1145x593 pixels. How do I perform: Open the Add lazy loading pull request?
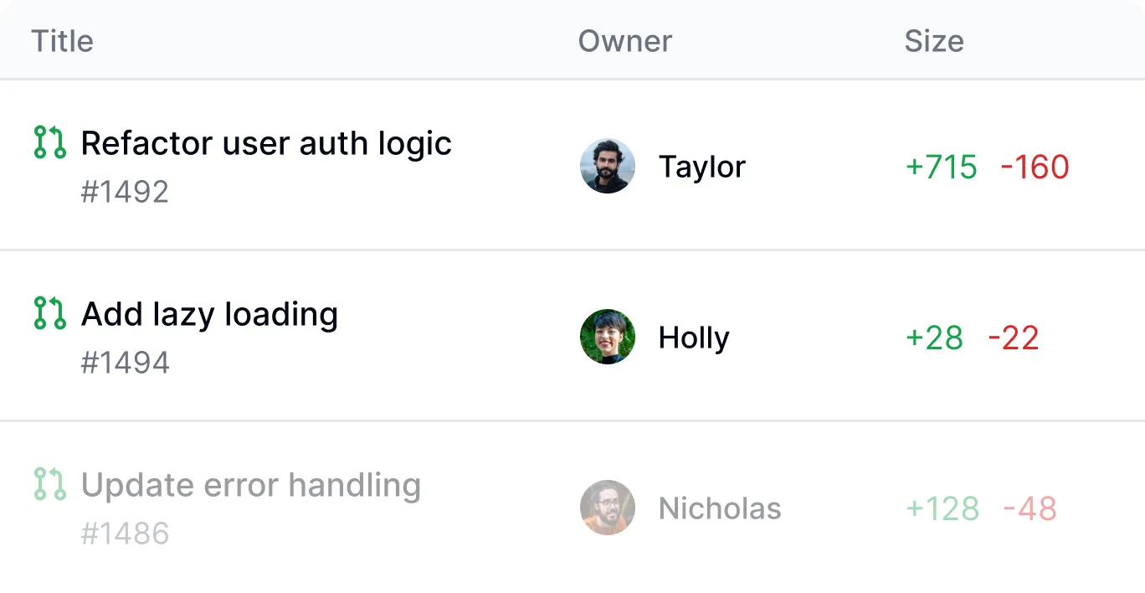pos(209,314)
